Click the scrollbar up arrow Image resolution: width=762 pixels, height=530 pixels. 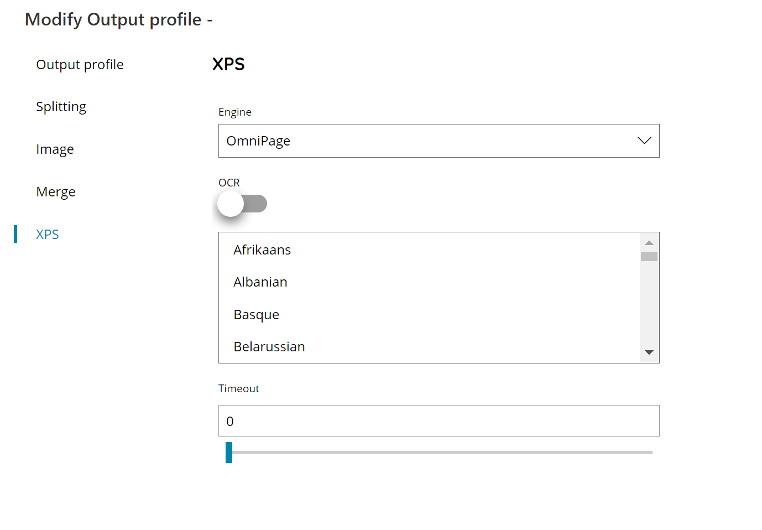coord(649,241)
